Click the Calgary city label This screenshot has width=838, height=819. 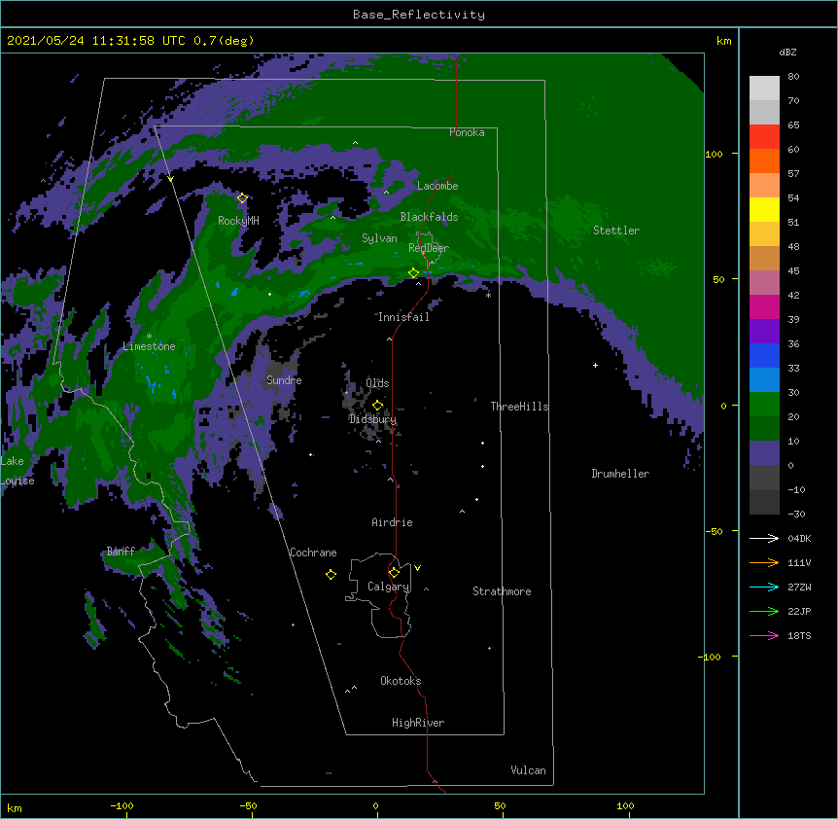pos(389,587)
